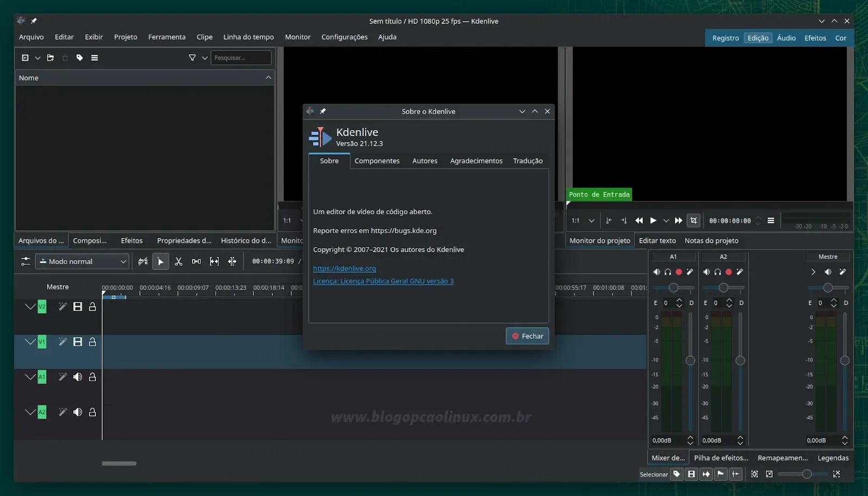Rewind in the project monitor
This screenshot has width=868, height=496.
(x=639, y=221)
